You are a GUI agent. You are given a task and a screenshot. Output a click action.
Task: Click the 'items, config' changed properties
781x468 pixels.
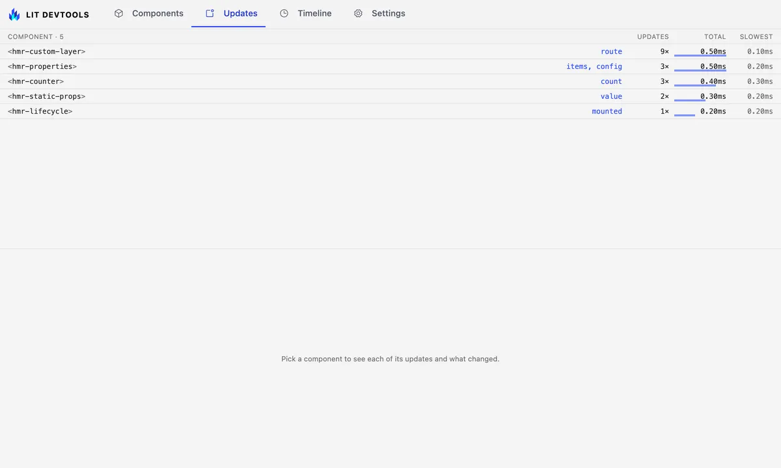point(594,66)
